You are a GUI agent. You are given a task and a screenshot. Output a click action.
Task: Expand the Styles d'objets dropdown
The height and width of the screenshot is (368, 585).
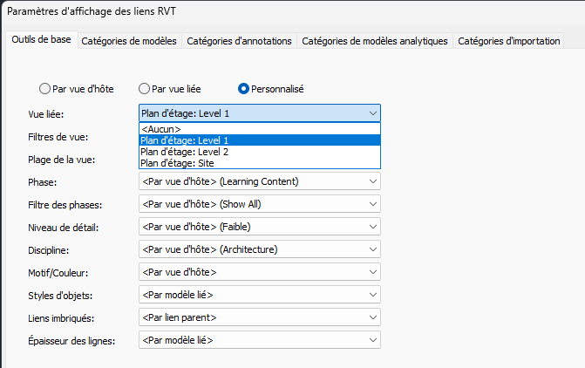260,295
